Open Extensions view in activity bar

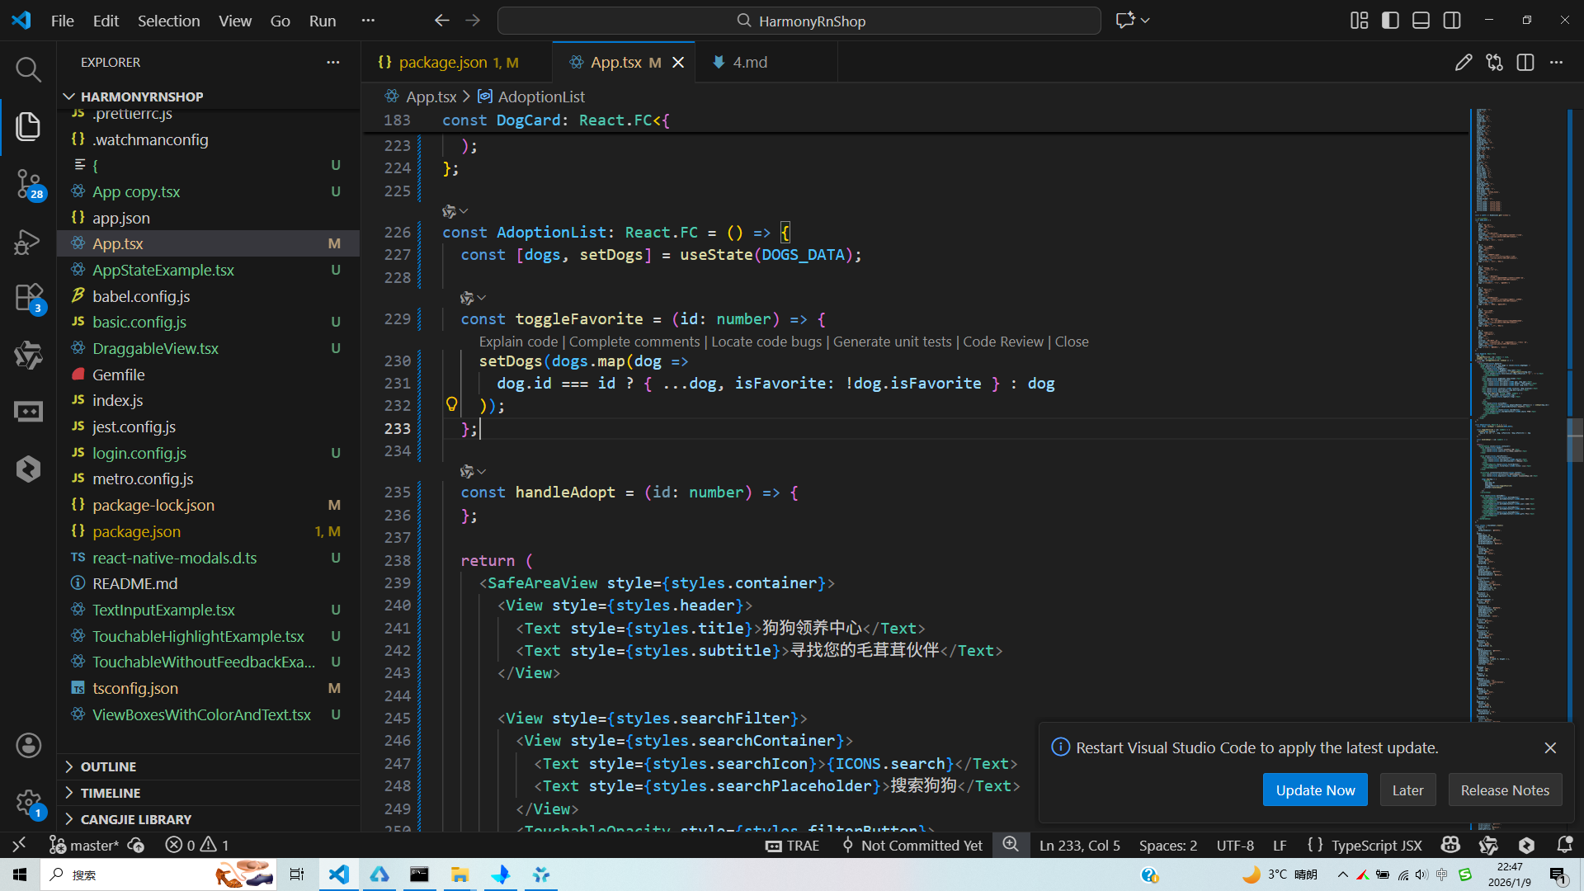28,297
